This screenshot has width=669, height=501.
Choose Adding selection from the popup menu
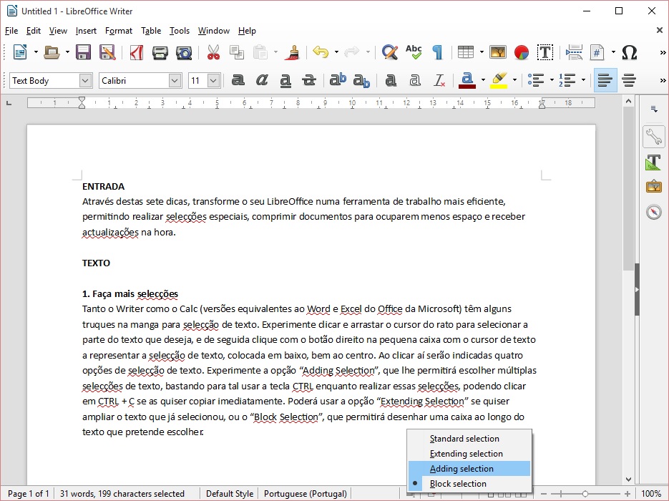[469, 469]
